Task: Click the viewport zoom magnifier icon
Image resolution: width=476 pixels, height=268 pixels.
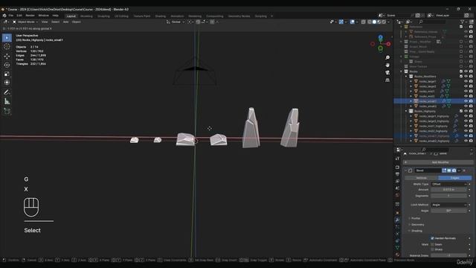Action: click(387, 57)
